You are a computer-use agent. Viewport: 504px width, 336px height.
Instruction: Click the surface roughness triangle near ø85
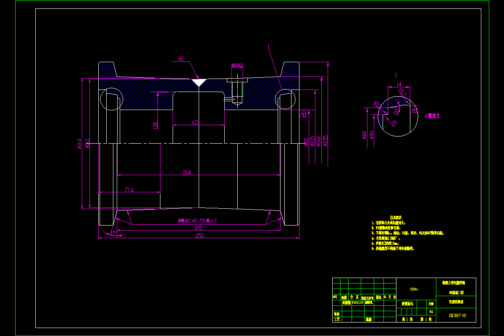click(304, 113)
